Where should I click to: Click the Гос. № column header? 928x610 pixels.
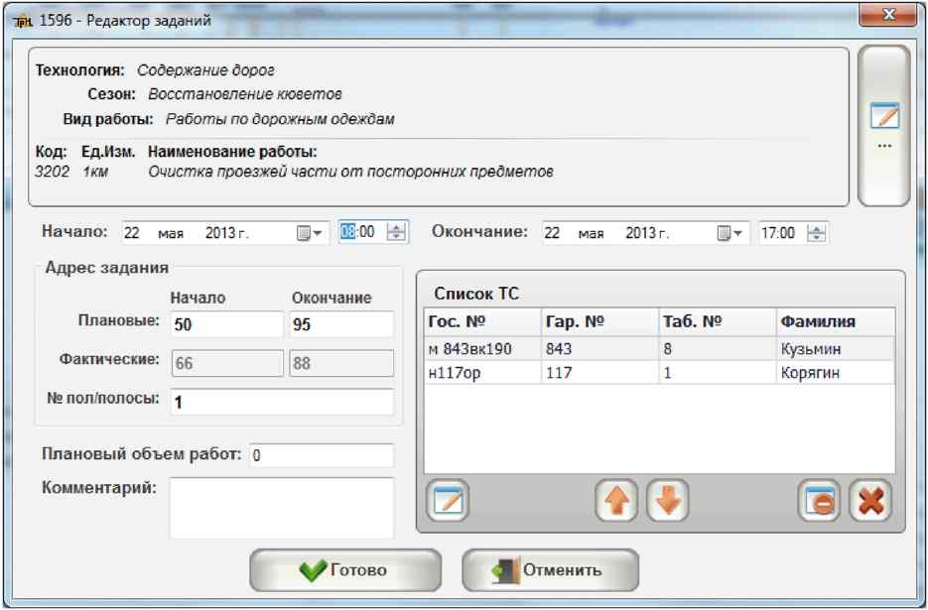point(482,322)
